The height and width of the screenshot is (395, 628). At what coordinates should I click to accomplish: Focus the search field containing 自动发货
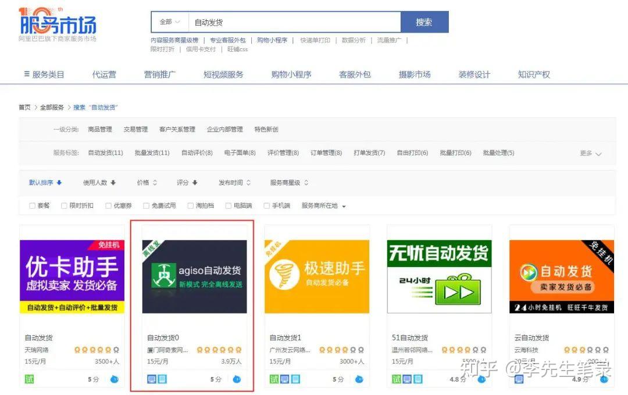[294, 22]
